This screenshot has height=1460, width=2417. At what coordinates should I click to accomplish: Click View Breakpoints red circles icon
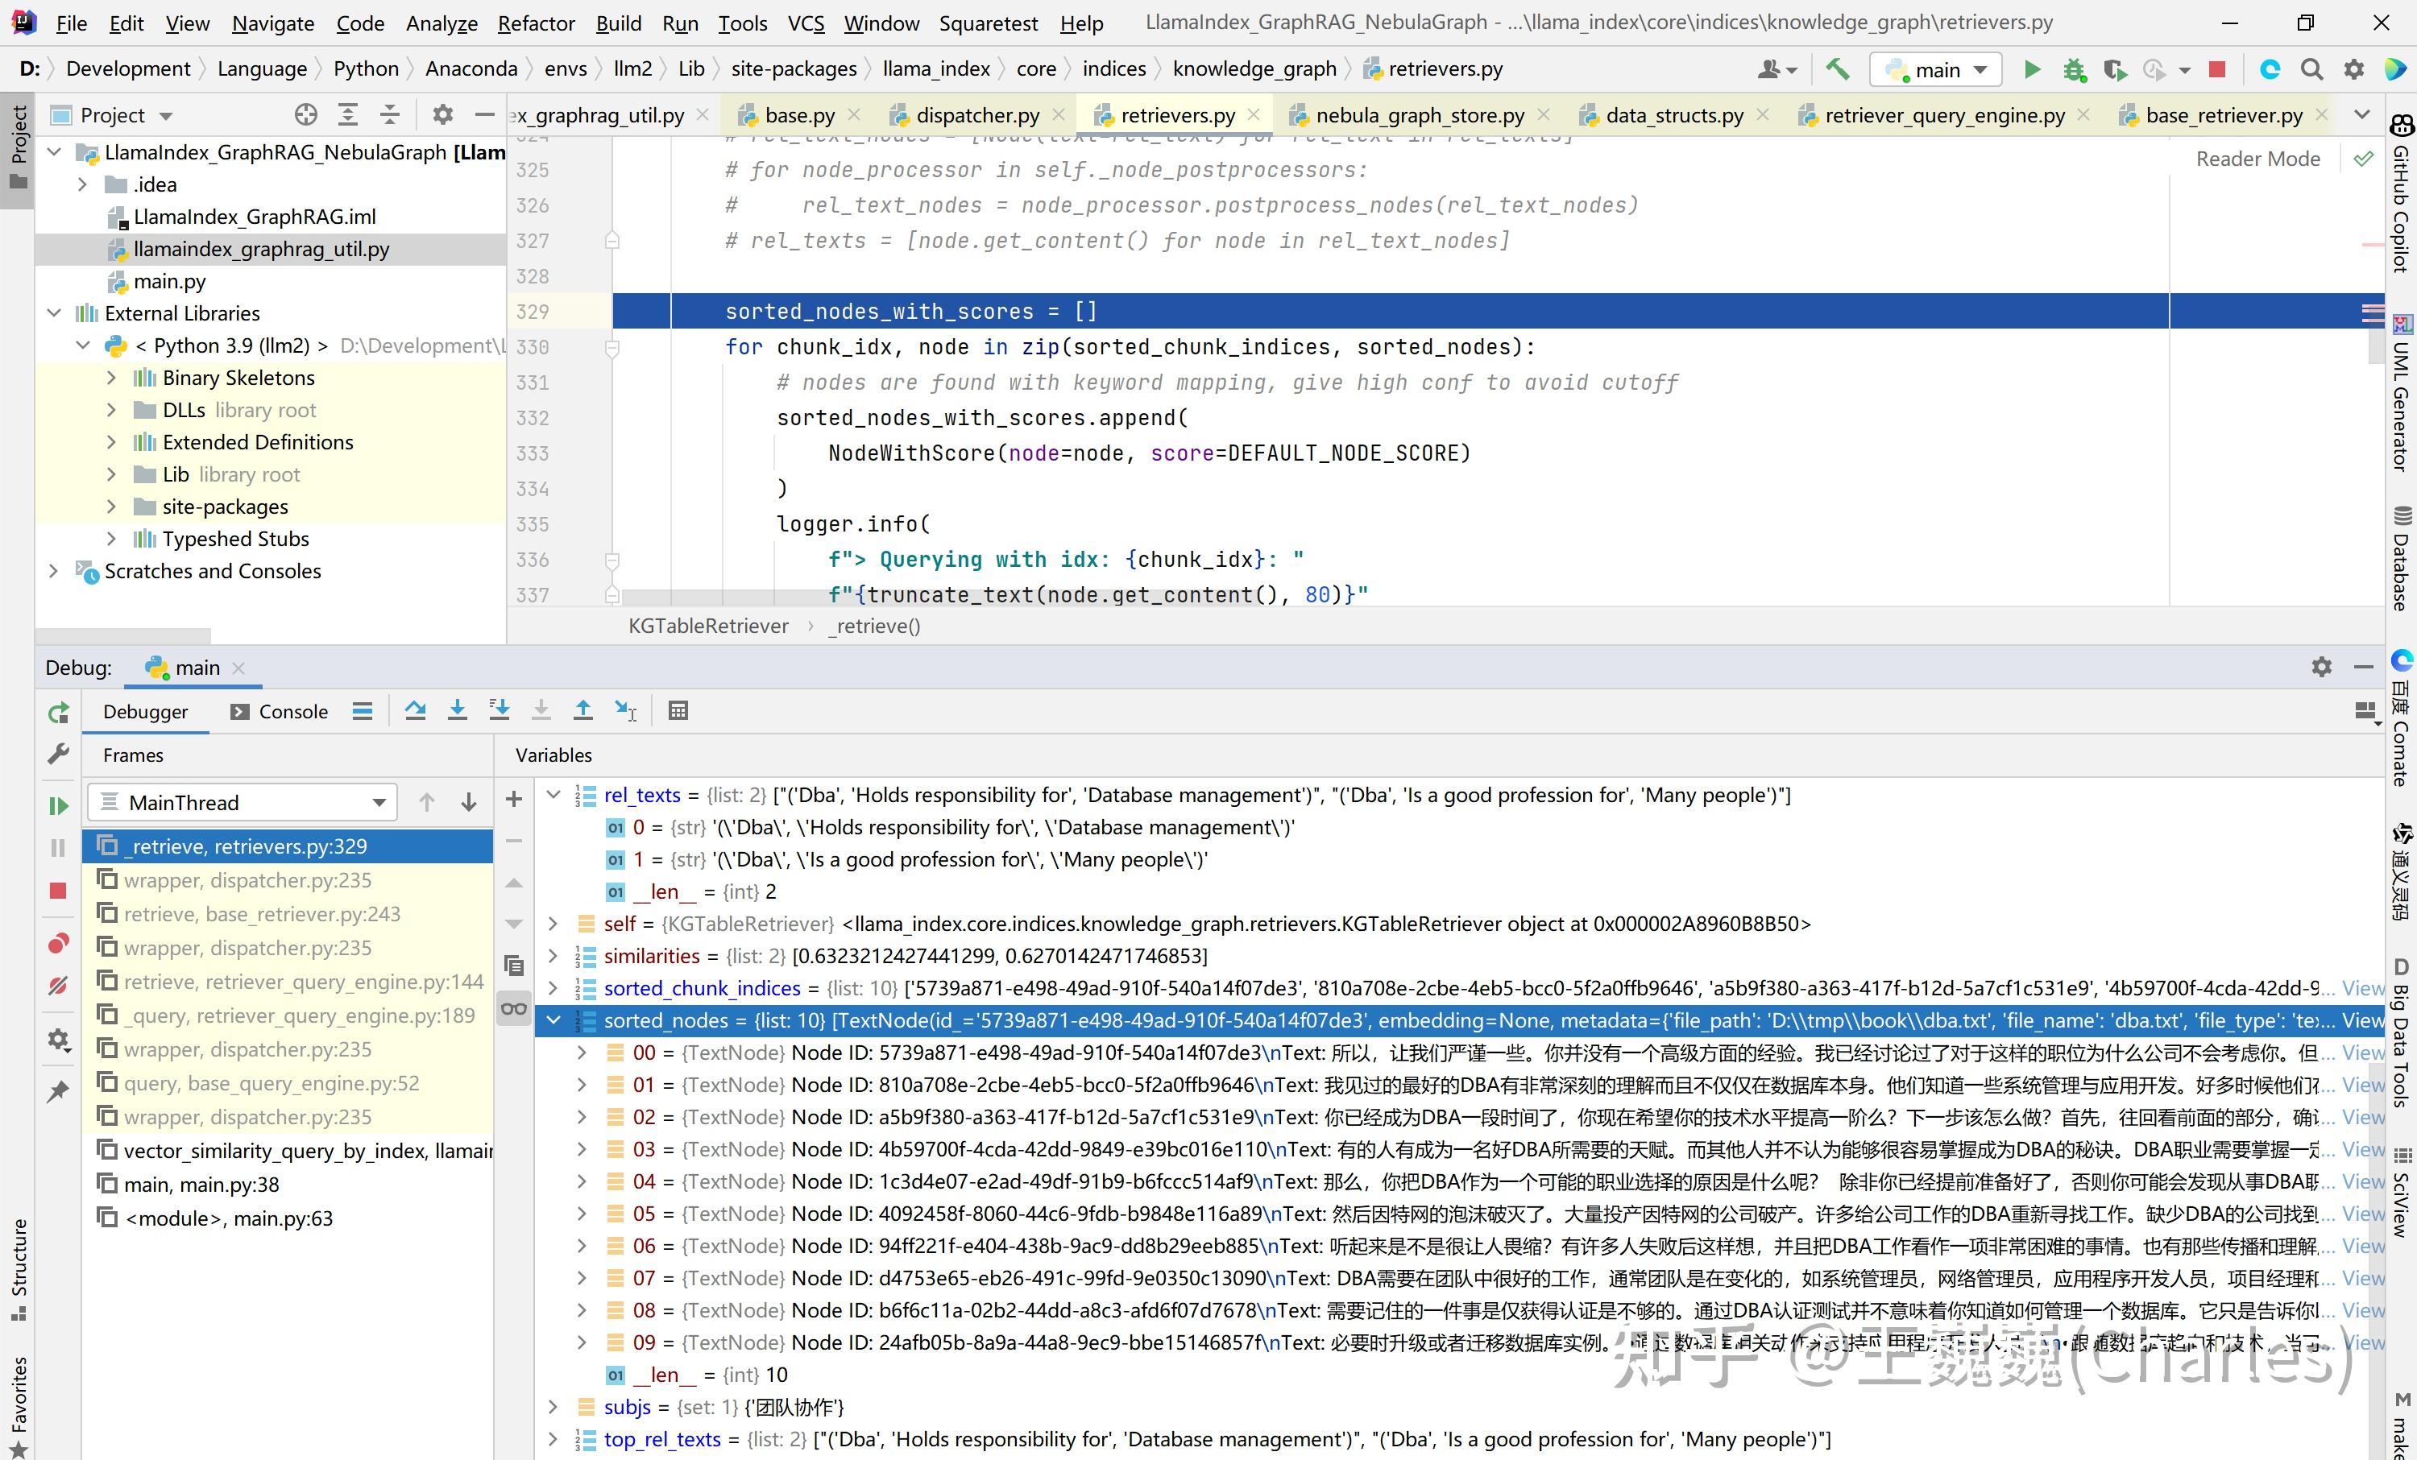pos(58,943)
